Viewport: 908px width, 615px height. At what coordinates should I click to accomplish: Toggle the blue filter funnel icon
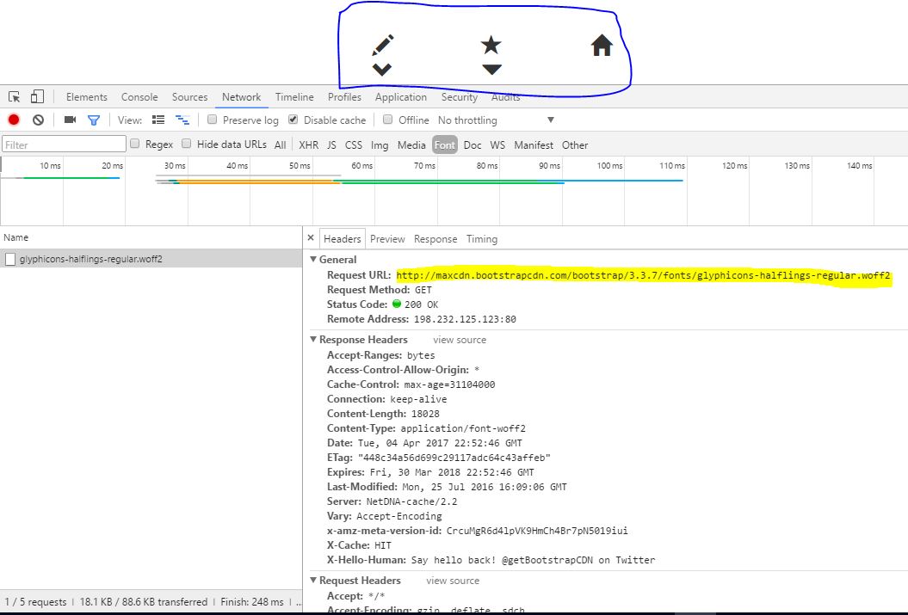coord(94,120)
